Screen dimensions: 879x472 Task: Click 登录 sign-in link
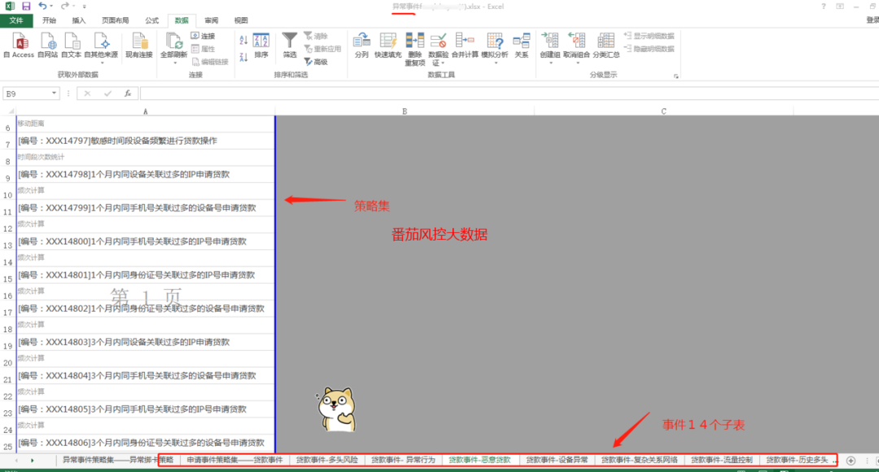point(872,20)
